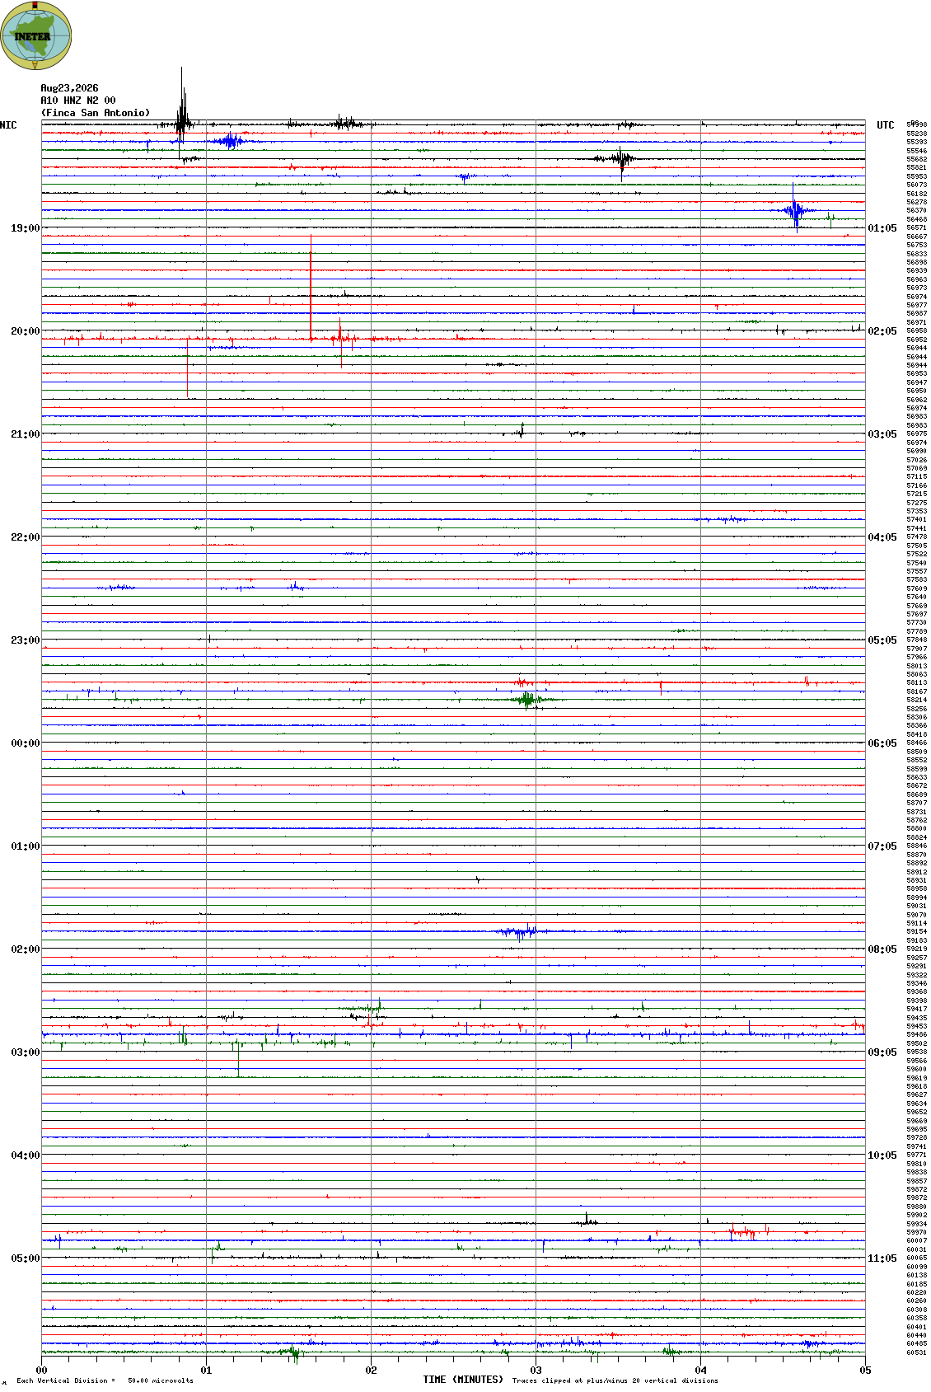Select the date text Aug23,2026

[69, 88]
